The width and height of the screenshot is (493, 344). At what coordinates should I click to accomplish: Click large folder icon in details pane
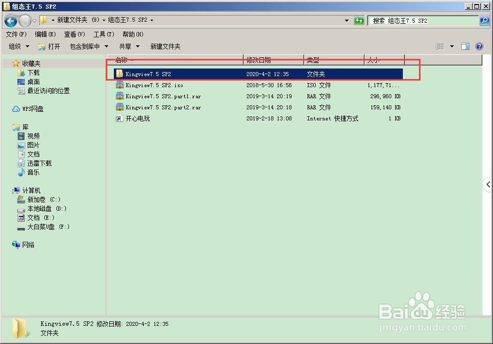pyautogui.click(x=20, y=328)
